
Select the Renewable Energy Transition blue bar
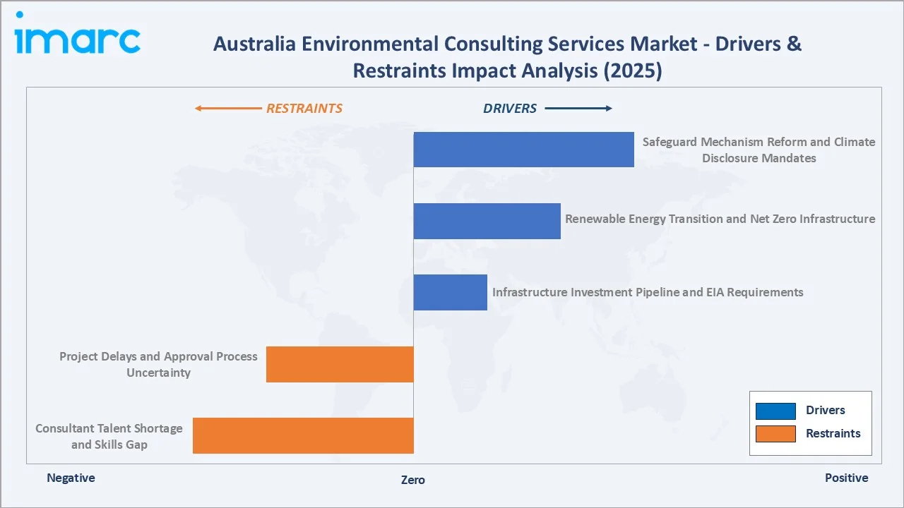click(487, 221)
